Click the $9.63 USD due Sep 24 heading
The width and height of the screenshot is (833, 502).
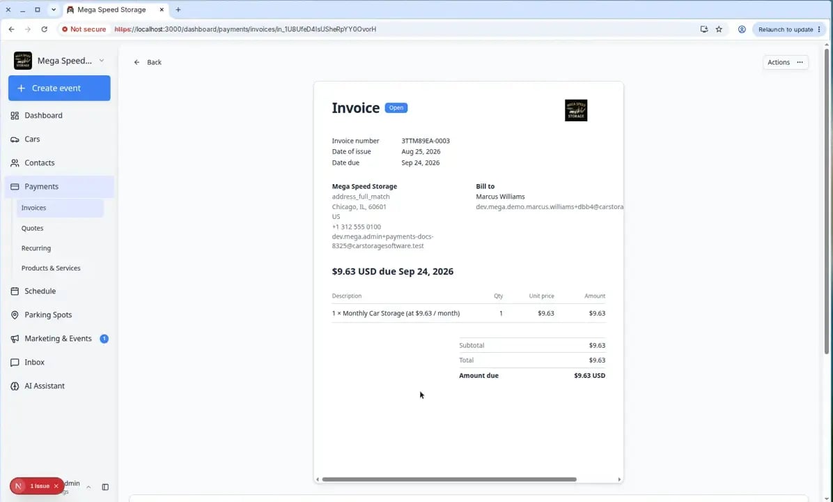tap(393, 272)
